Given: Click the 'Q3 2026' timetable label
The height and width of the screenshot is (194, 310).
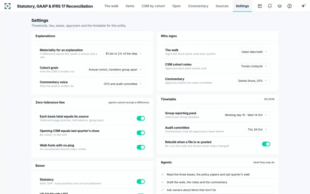Looking at the screenshot, I should tap(269, 99).
